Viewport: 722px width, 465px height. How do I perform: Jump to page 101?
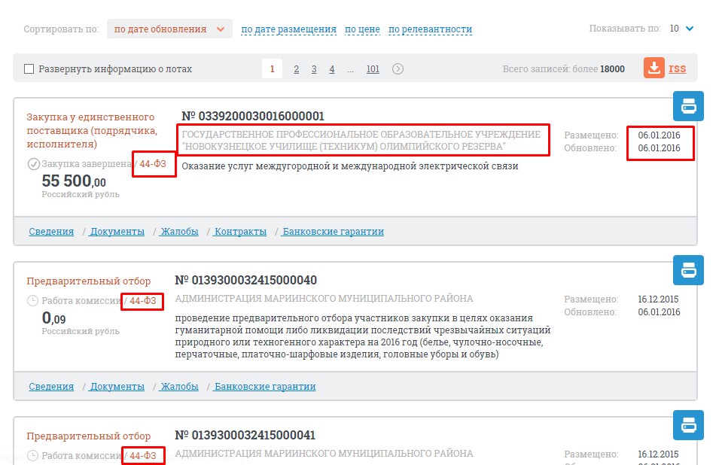pos(373,69)
